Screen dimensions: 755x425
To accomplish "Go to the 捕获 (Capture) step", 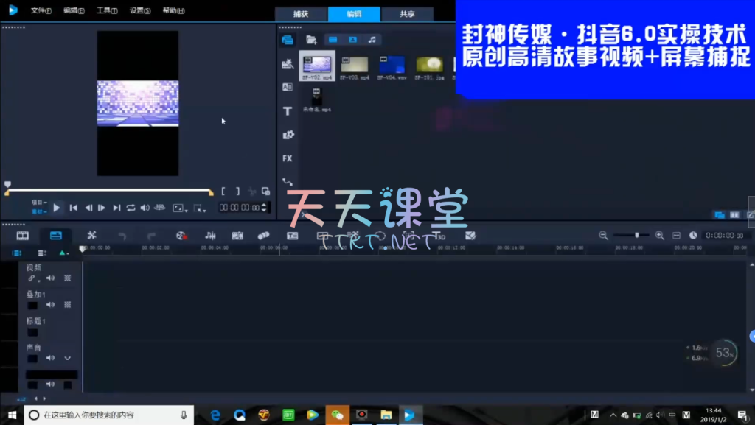I will pyautogui.click(x=301, y=14).
